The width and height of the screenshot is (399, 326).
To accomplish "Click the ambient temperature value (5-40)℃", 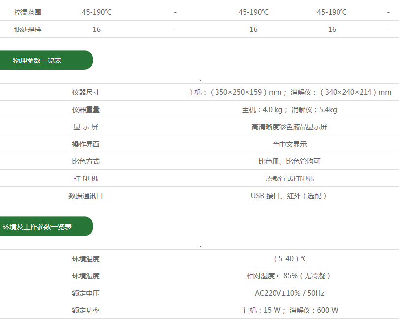I will coord(289,259).
